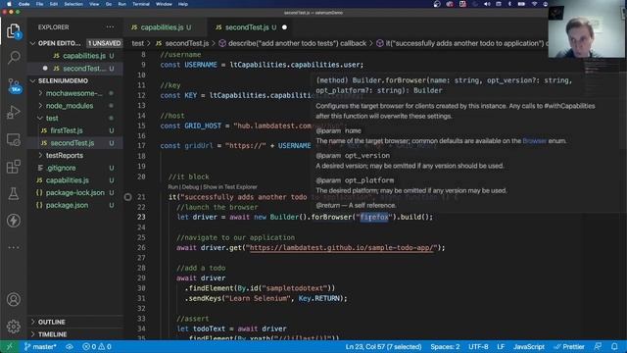Change the JavaScript language mode
627x353 pixels.
click(x=529, y=346)
